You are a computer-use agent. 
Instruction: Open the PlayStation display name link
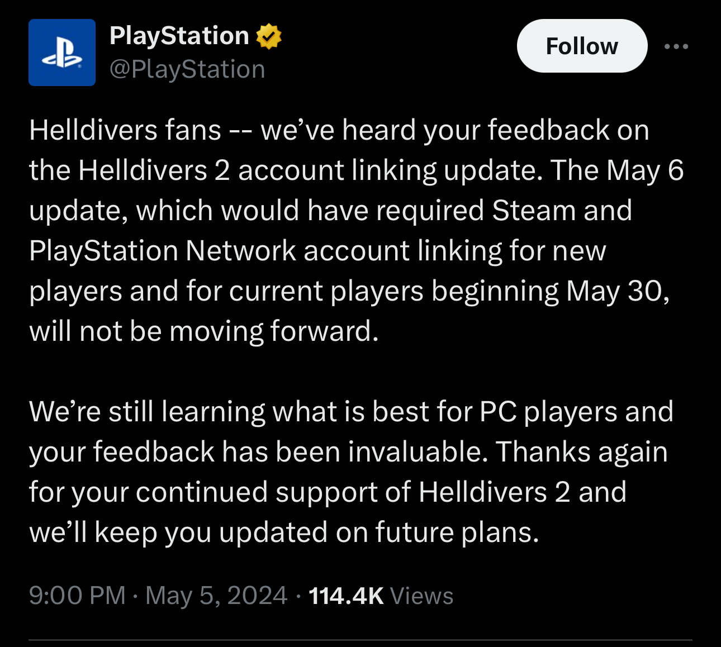pyautogui.click(x=179, y=36)
